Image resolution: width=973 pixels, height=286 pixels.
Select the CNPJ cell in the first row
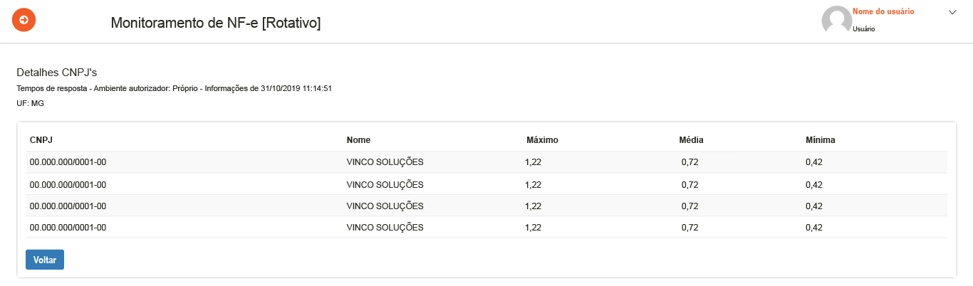pyautogui.click(x=68, y=162)
